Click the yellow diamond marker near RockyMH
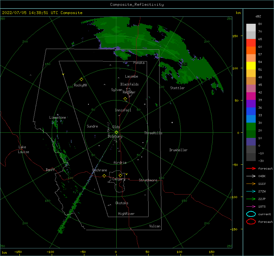Viewport: 274px width, 256px height. click(x=81, y=79)
